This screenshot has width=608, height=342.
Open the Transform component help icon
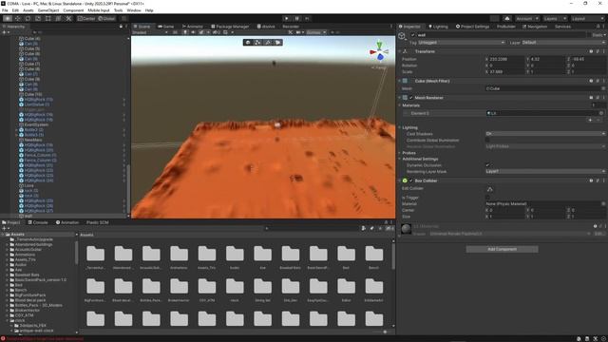click(x=591, y=51)
